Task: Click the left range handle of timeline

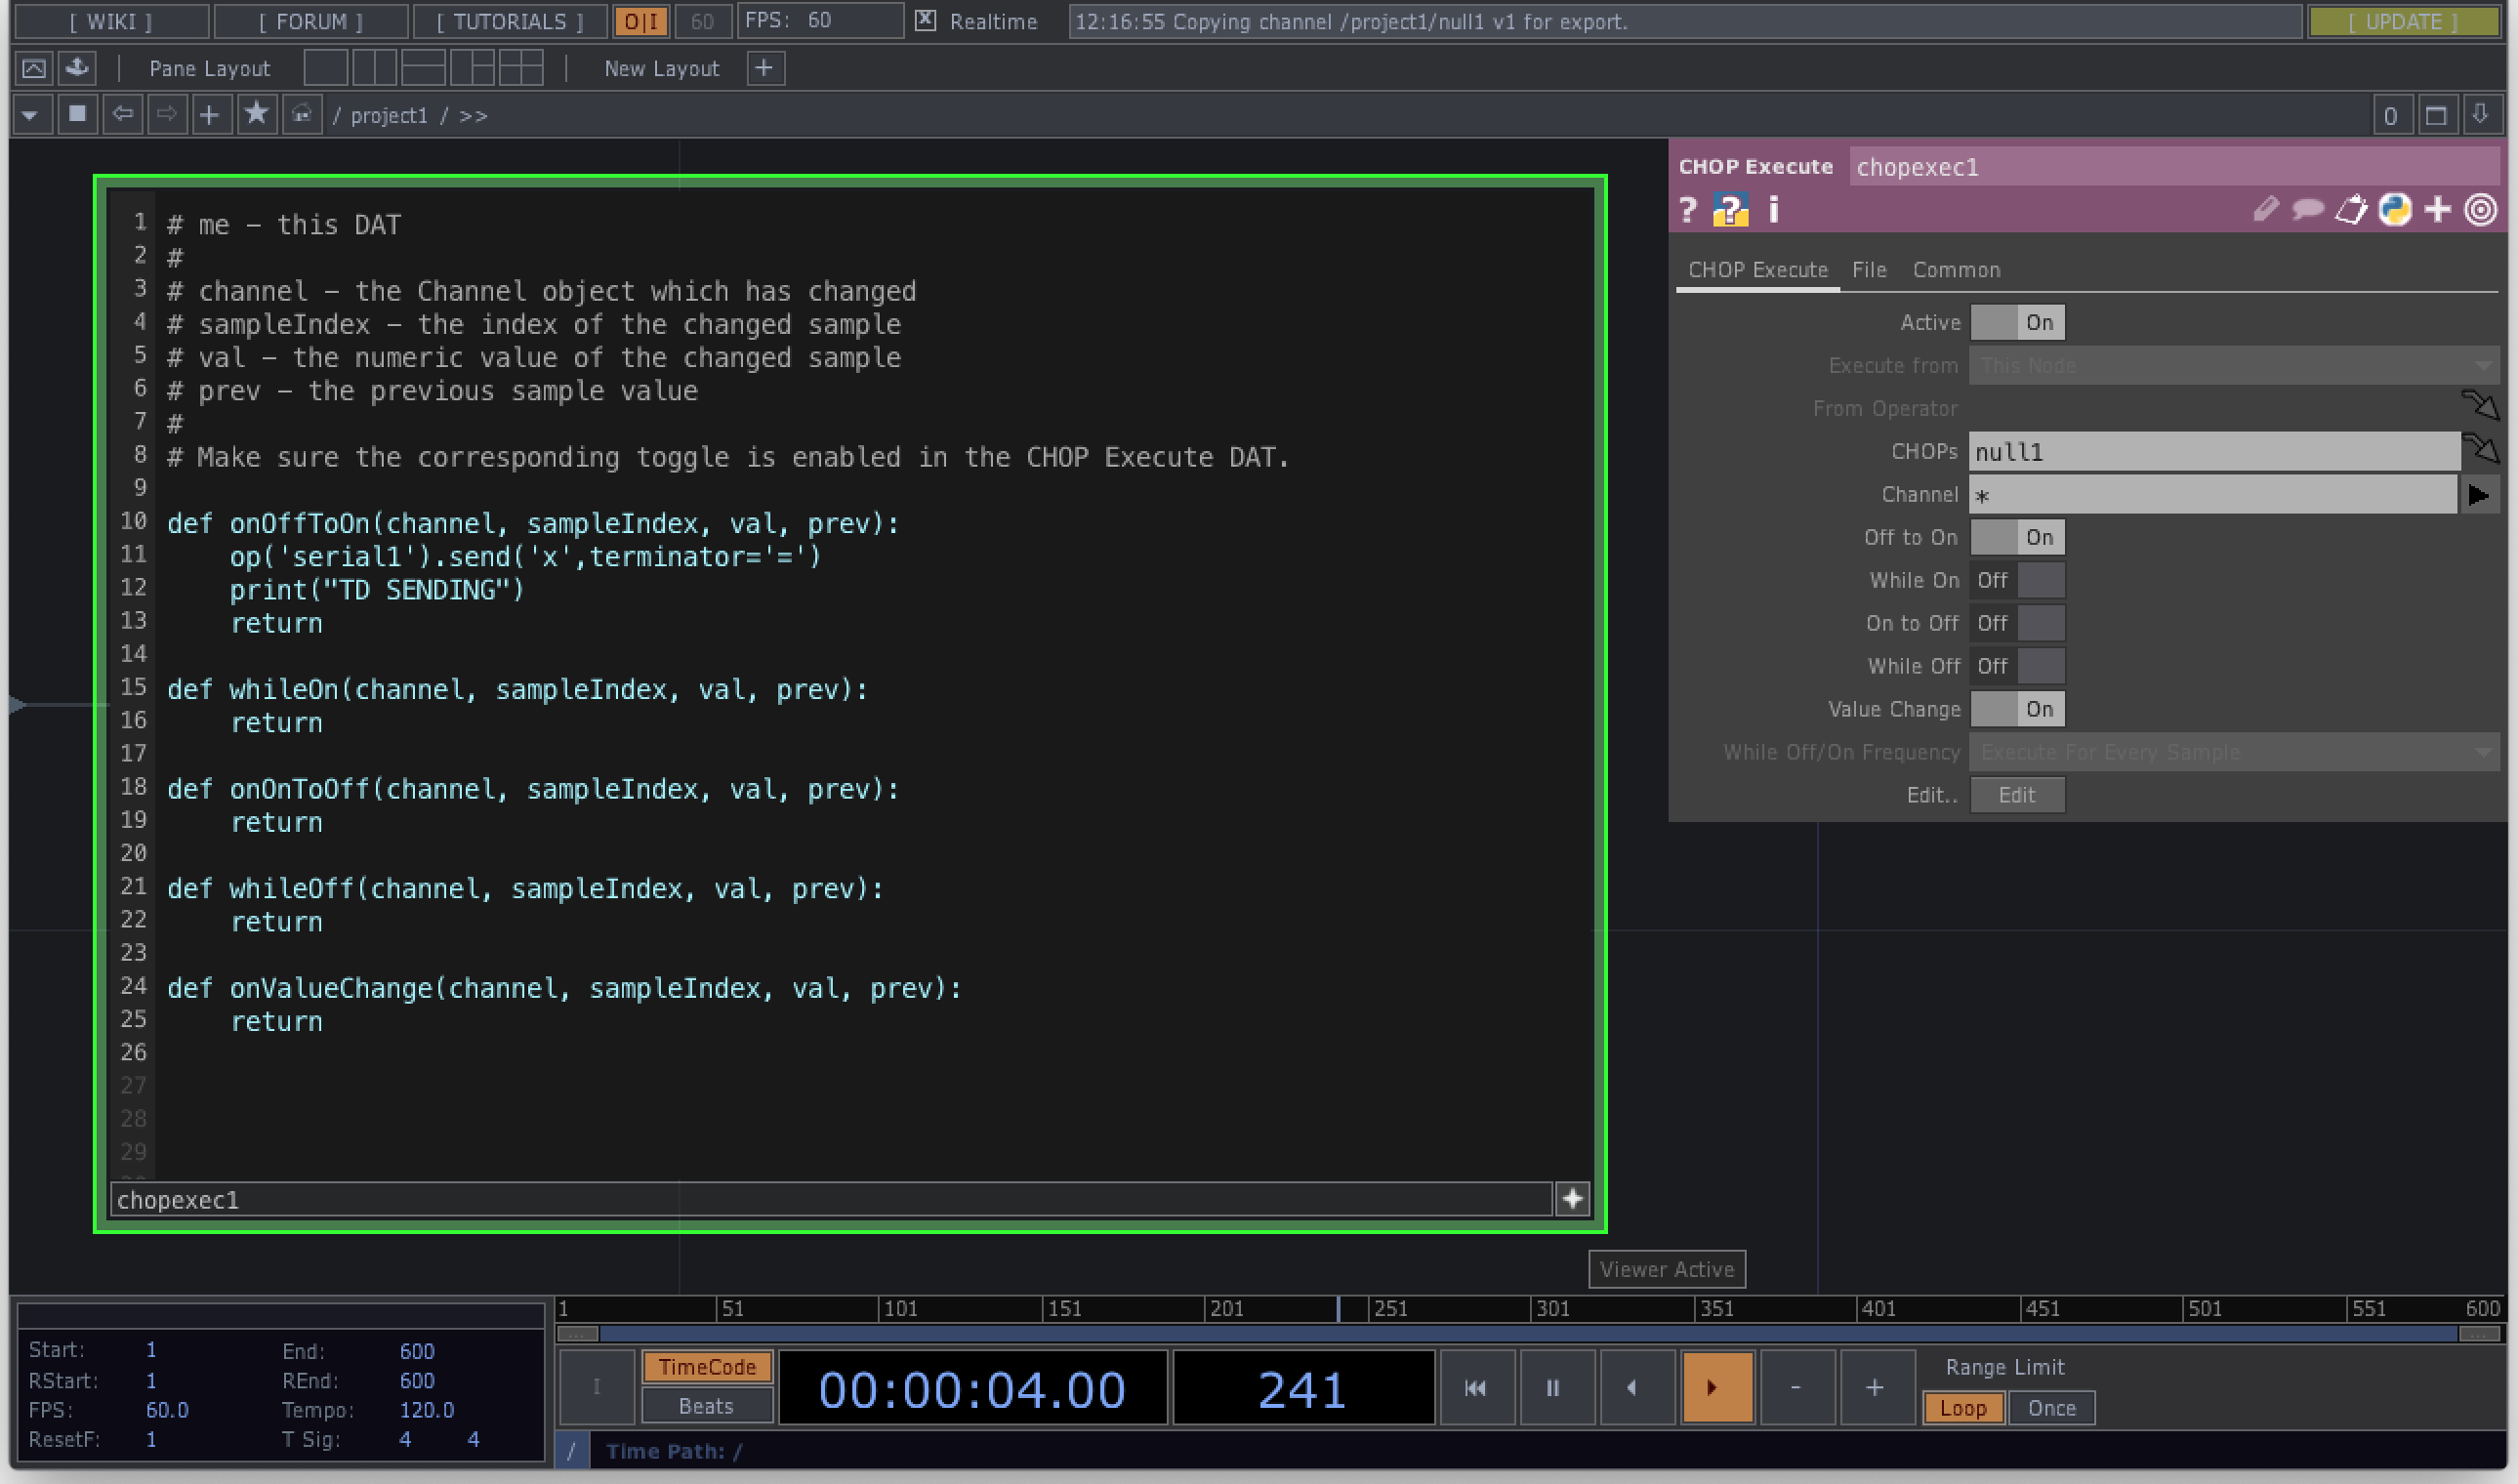Action: coord(577,1334)
